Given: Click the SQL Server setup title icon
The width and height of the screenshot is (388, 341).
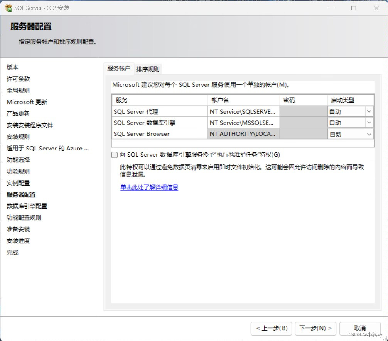Looking at the screenshot, I should (8, 8).
